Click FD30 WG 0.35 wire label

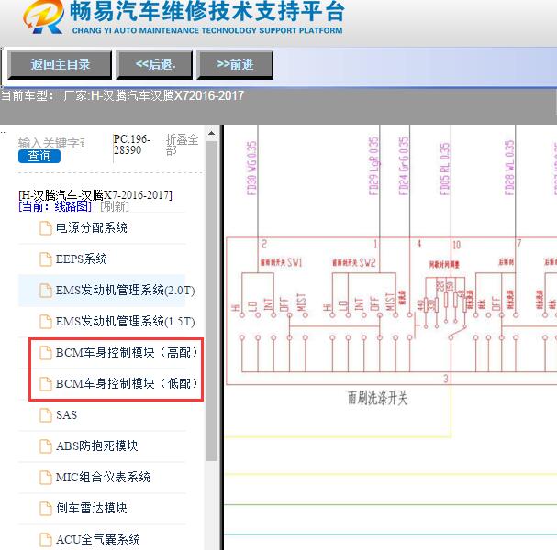tap(251, 168)
